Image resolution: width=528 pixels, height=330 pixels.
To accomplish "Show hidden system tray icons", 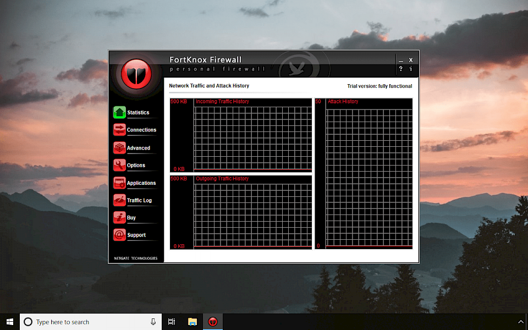I will 521,322.
